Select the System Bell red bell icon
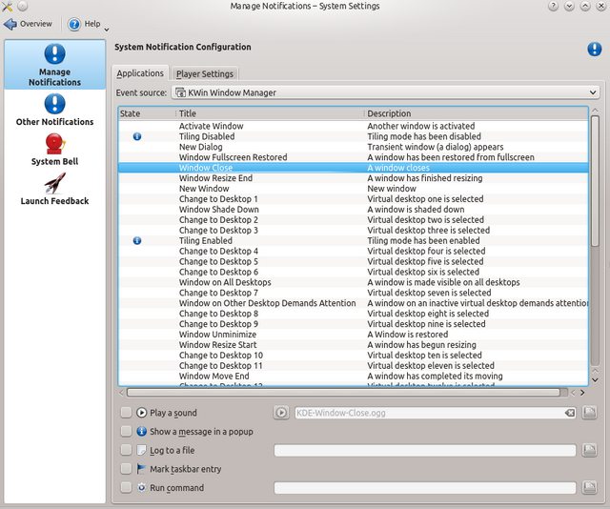The image size is (610, 509). coord(54,144)
